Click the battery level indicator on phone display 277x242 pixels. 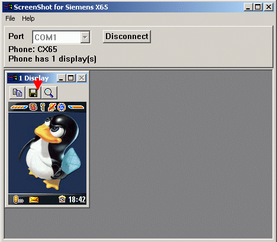pyautogui.click(x=76, y=107)
